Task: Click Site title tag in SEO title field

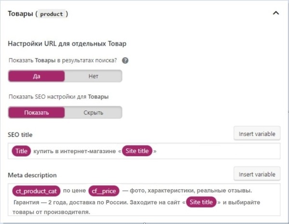Action: tap(137, 151)
